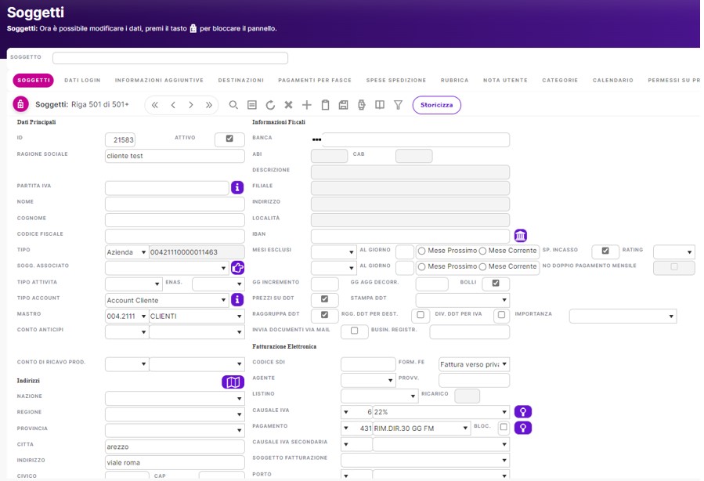
Task: Click the Ragione Sociale input field
Action: click(175, 156)
